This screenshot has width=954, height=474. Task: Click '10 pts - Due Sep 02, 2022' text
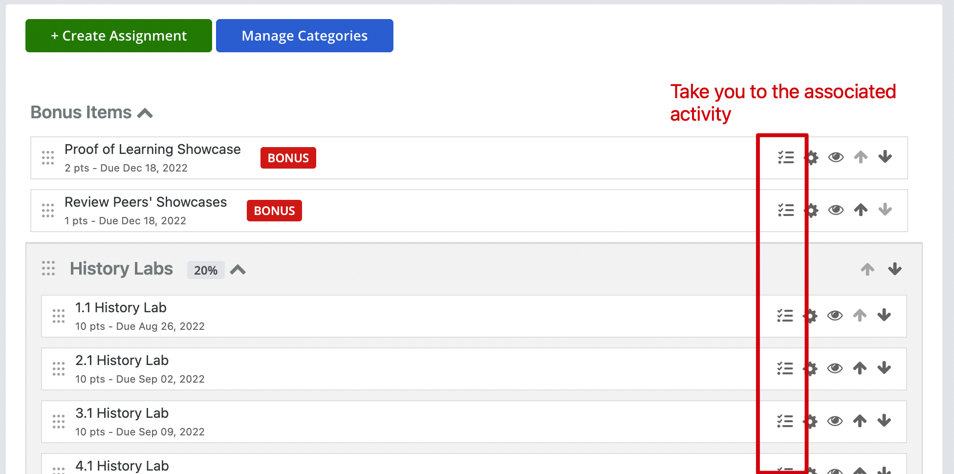pyautogui.click(x=140, y=379)
